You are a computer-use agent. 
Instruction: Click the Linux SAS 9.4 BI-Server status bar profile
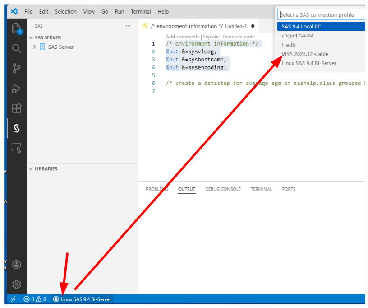[83, 299]
